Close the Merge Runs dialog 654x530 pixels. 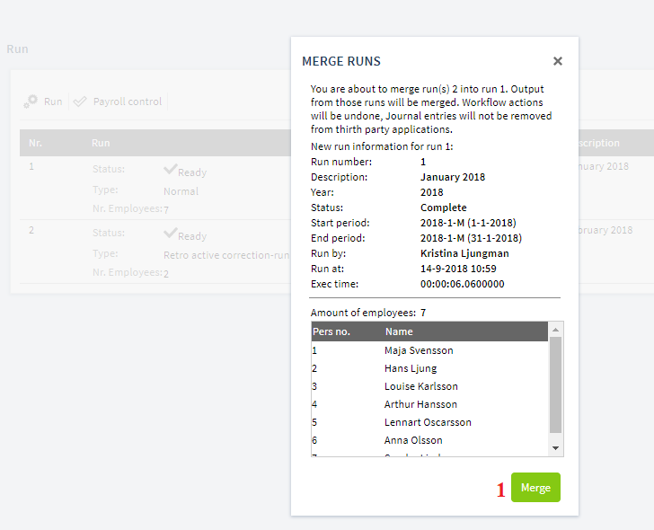(x=558, y=61)
